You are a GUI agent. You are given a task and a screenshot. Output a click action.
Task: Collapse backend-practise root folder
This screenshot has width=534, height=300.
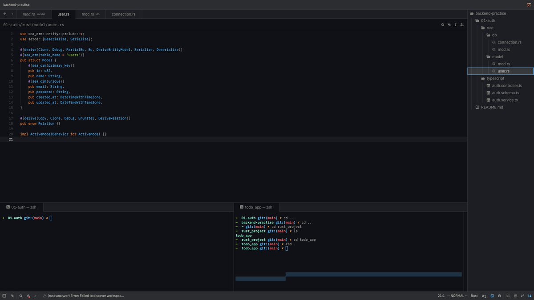tap(501, 13)
